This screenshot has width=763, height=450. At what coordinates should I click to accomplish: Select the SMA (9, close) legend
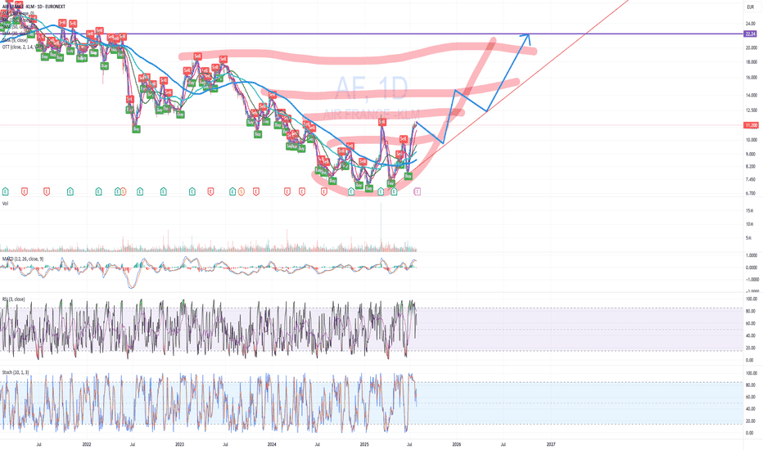click(x=15, y=40)
